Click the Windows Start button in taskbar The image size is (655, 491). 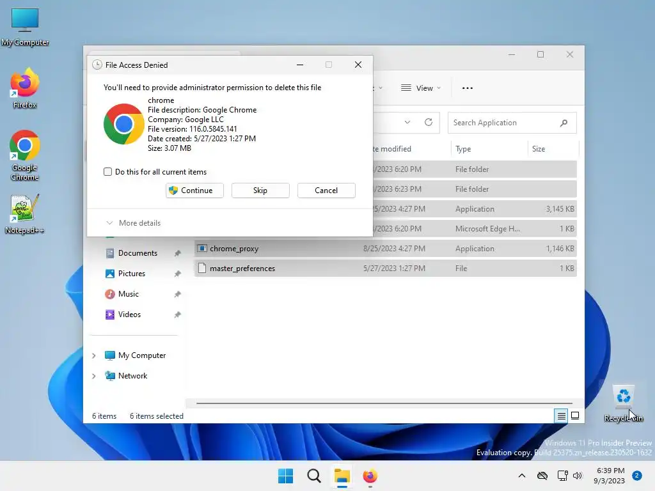point(286,476)
